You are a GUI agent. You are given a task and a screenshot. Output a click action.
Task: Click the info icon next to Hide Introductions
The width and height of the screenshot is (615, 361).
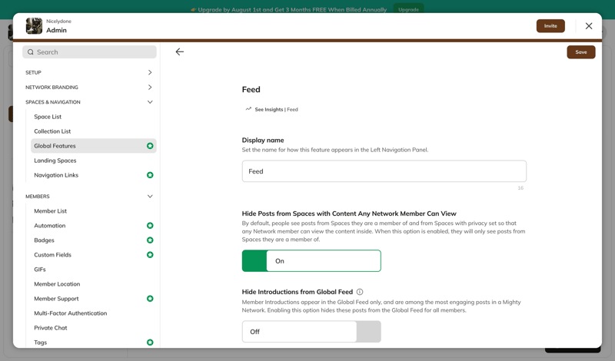[x=360, y=292]
